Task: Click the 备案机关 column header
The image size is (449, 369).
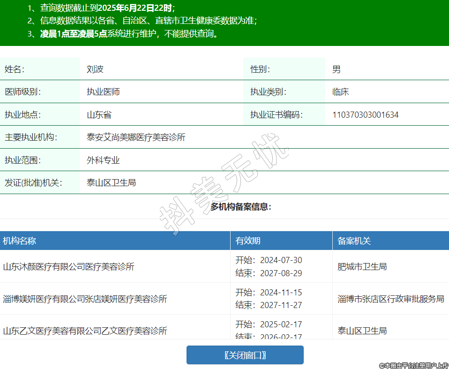Action: click(354, 241)
